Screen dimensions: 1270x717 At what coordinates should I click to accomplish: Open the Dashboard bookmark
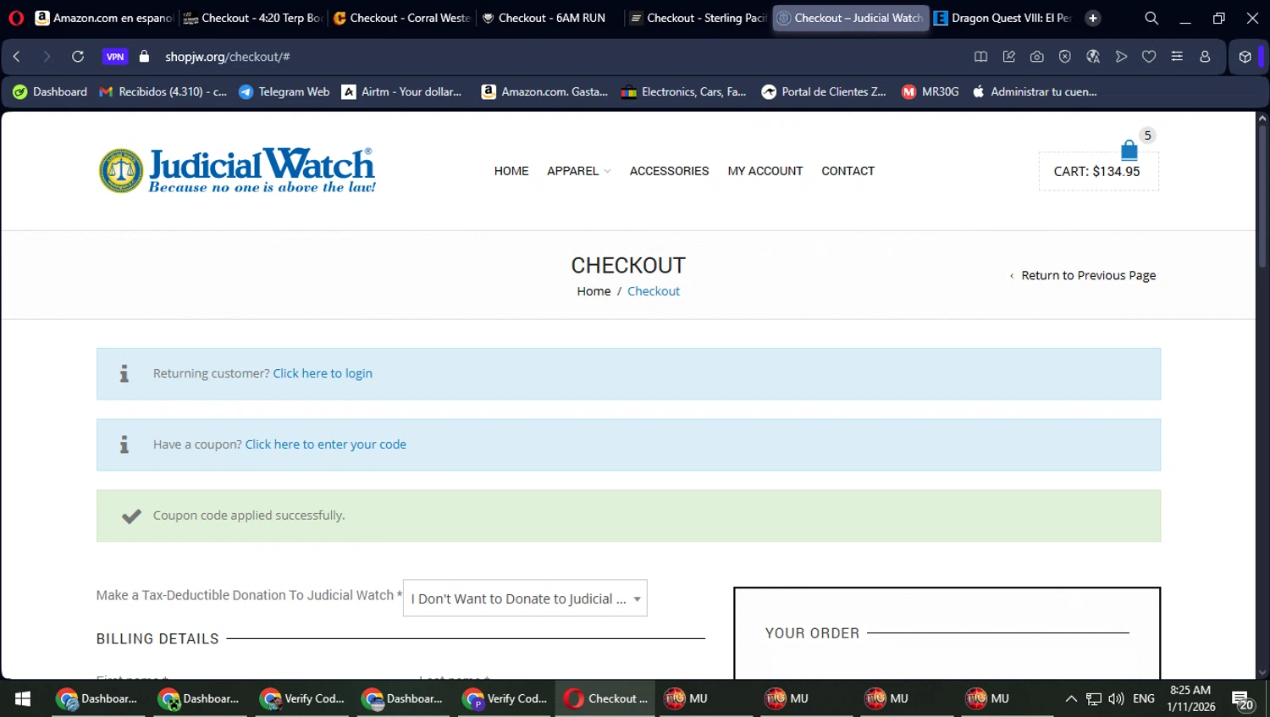point(50,91)
